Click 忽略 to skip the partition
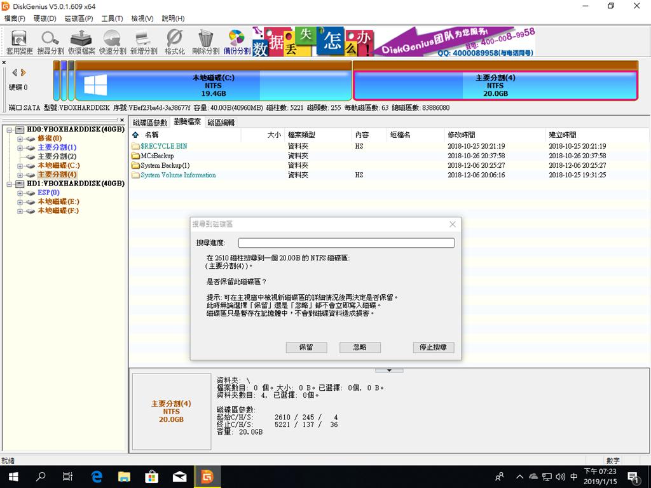 (360, 348)
